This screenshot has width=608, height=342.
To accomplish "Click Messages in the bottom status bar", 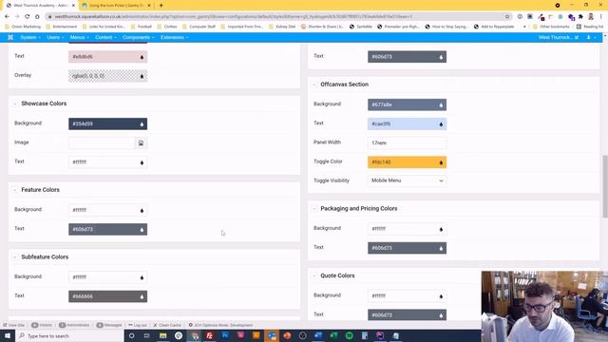I will click(x=109, y=325).
